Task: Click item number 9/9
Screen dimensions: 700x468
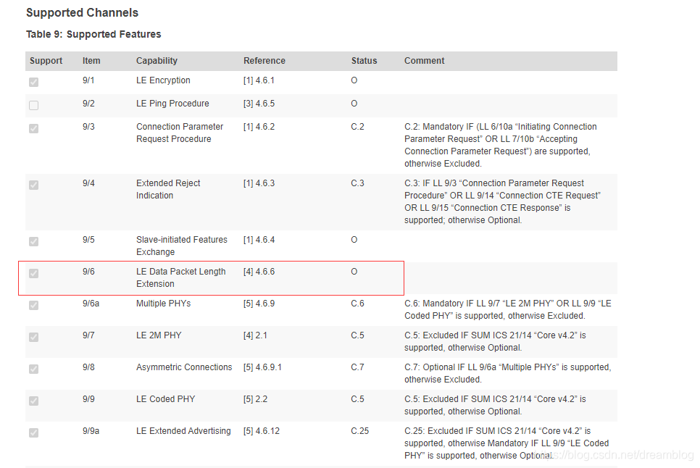Action: [88, 399]
